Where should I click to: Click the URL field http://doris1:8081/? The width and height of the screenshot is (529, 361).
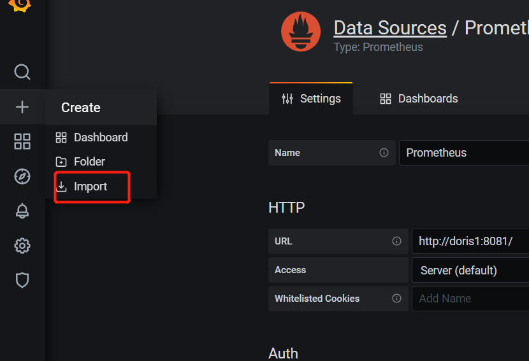click(470, 241)
